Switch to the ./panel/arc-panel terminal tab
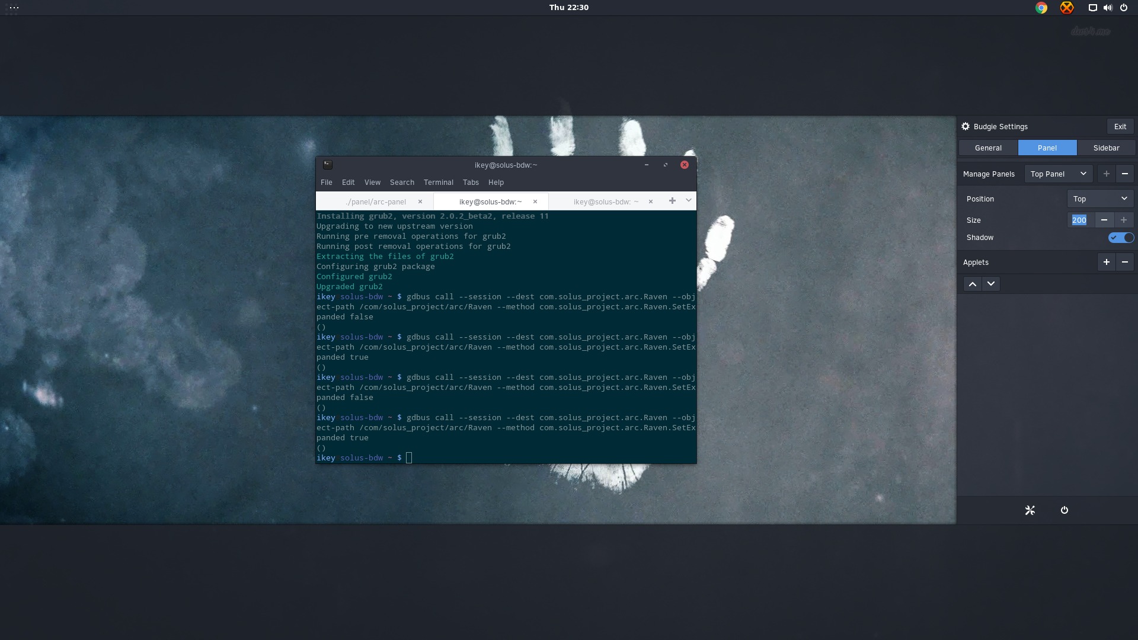This screenshot has height=640, width=1138. pyautogui.click(x=376, y=201)
